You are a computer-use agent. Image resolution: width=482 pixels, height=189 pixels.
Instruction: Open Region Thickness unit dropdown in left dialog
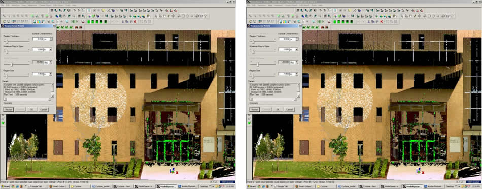click(x=48, y=39)
